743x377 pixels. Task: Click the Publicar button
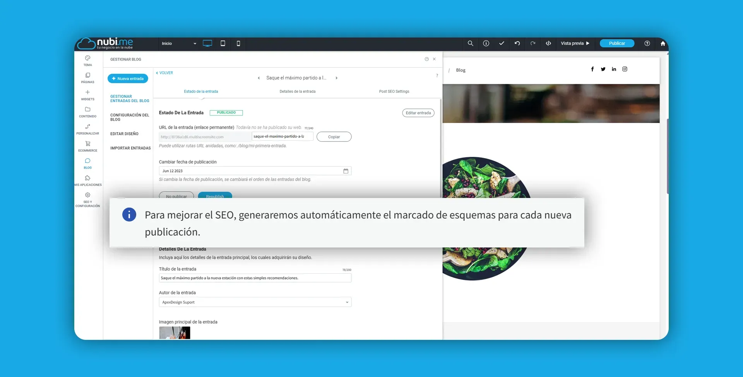(x=617, y=44)
